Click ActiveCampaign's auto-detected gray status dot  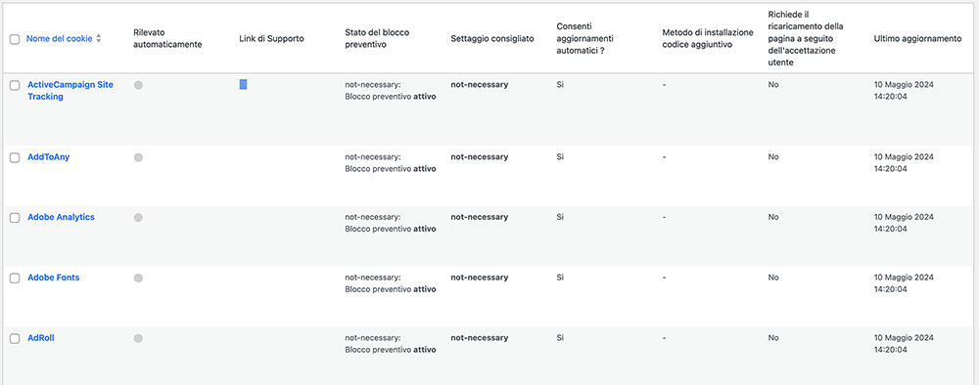138,85
